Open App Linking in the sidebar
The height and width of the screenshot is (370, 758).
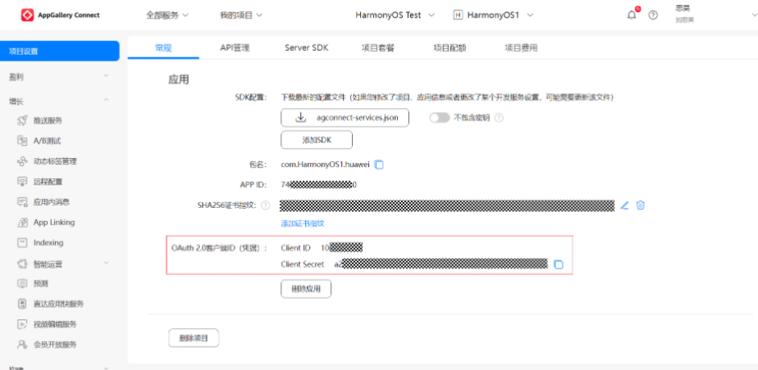pos(54,222)
